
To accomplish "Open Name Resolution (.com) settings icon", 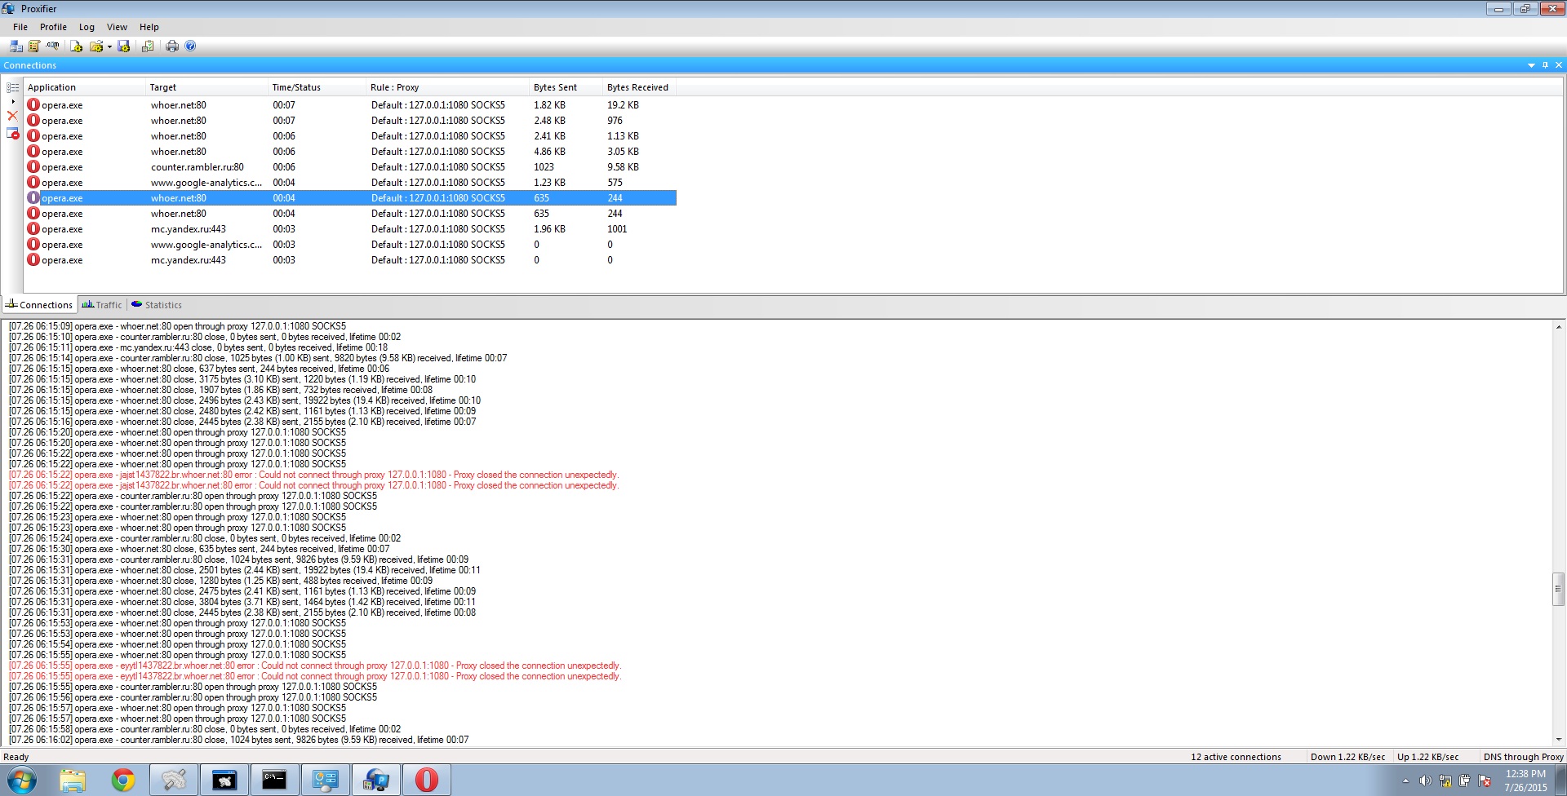I will [53, 46].
